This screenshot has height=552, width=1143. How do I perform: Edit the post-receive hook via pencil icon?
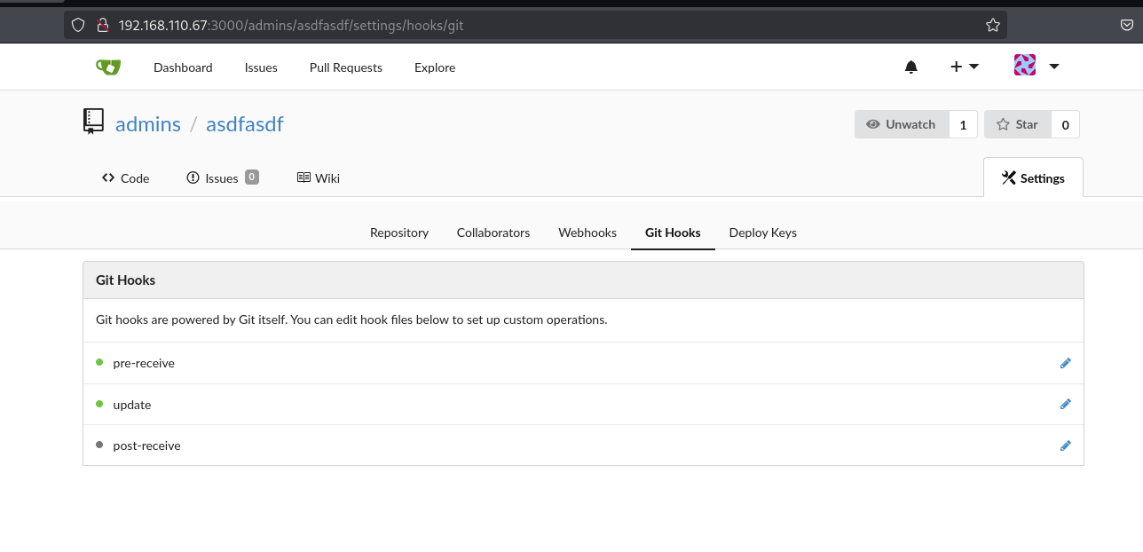[1065, 446]
